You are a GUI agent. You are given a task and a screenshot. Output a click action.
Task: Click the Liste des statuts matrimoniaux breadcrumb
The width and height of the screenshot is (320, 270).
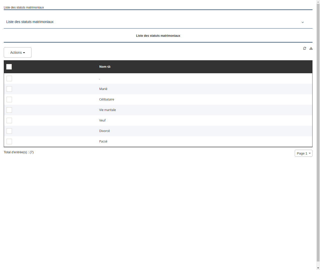point(24,7)
